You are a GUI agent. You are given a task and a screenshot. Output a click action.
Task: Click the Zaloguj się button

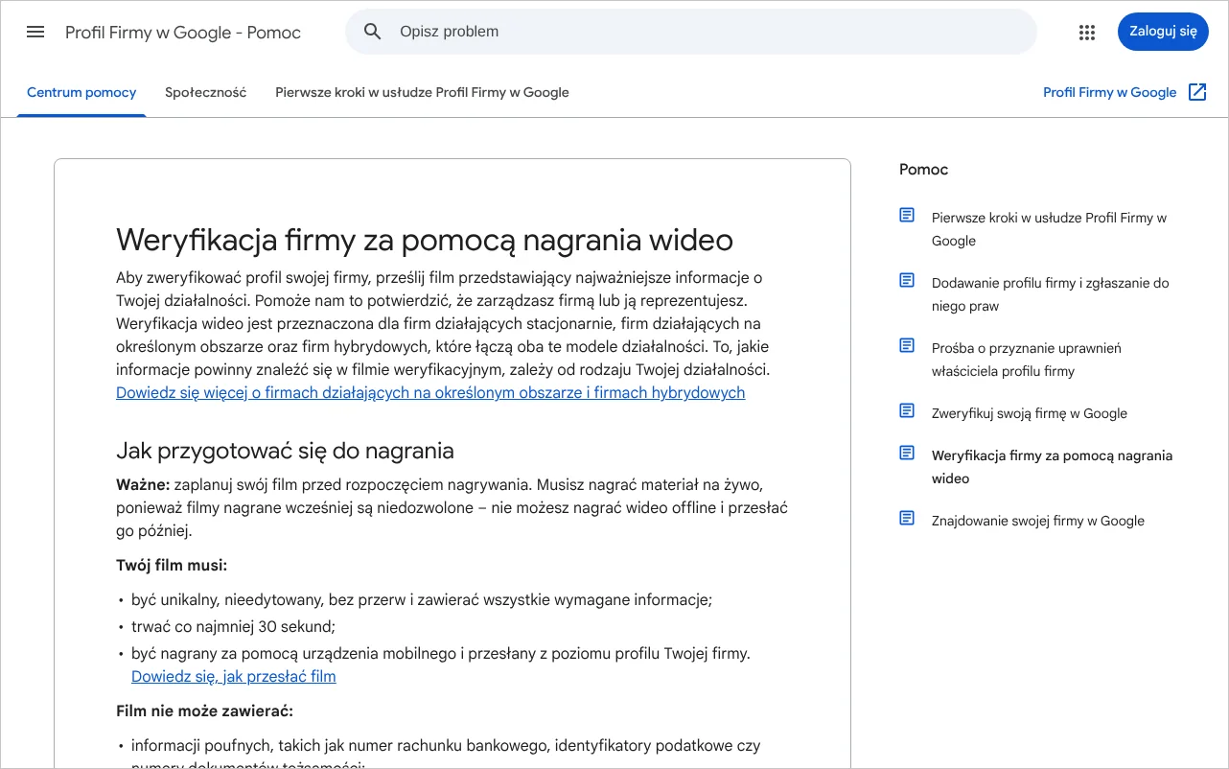click(1163, 32)
